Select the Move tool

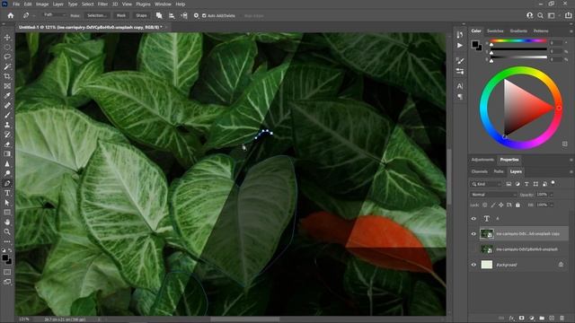[7, 38]
